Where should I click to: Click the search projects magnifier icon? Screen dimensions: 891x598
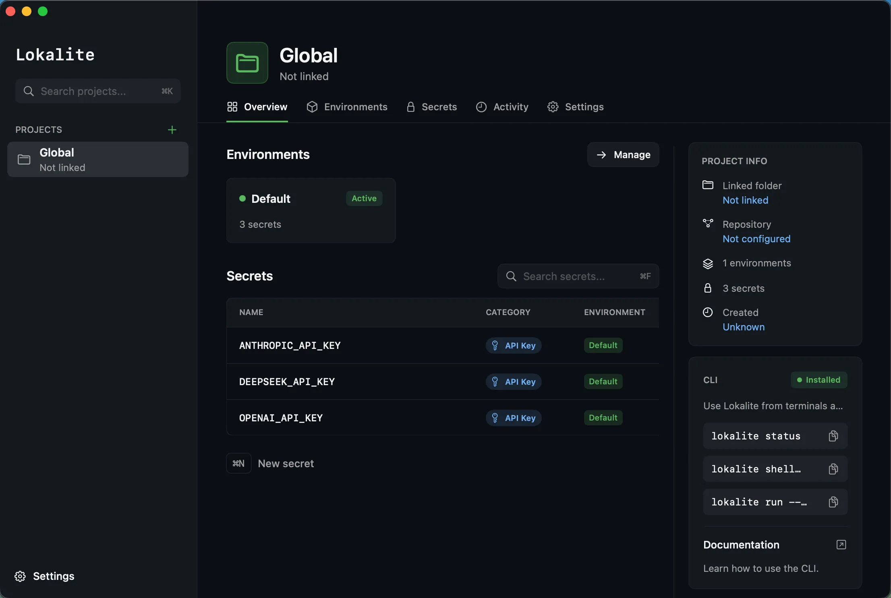pyautogui.click(x=29, y=91)
